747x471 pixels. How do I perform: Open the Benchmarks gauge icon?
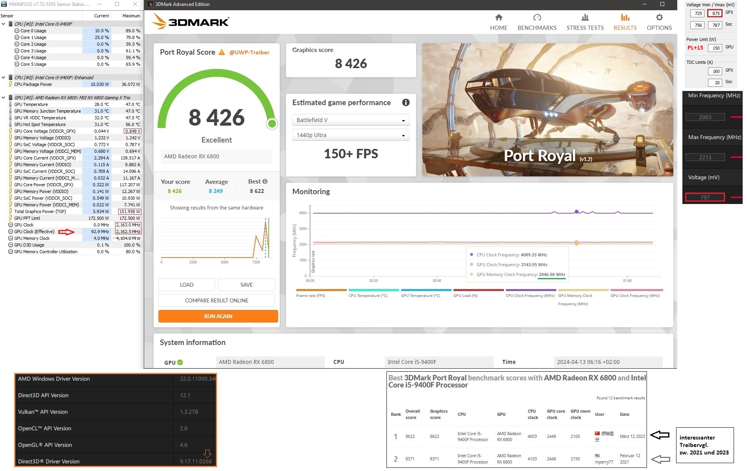pyautogui.click(x=537, y=17)
